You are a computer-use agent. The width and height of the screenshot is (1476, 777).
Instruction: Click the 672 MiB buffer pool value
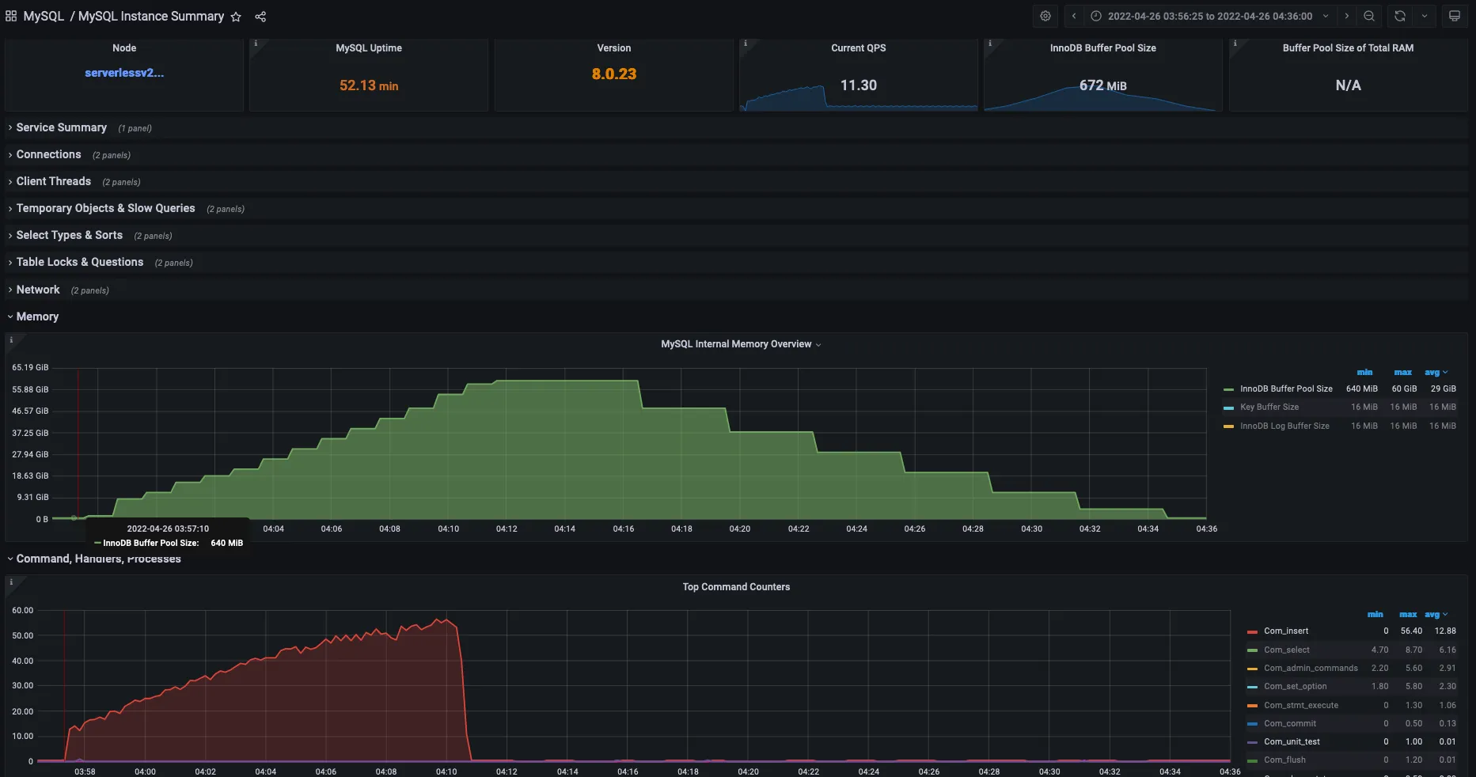1103,85
